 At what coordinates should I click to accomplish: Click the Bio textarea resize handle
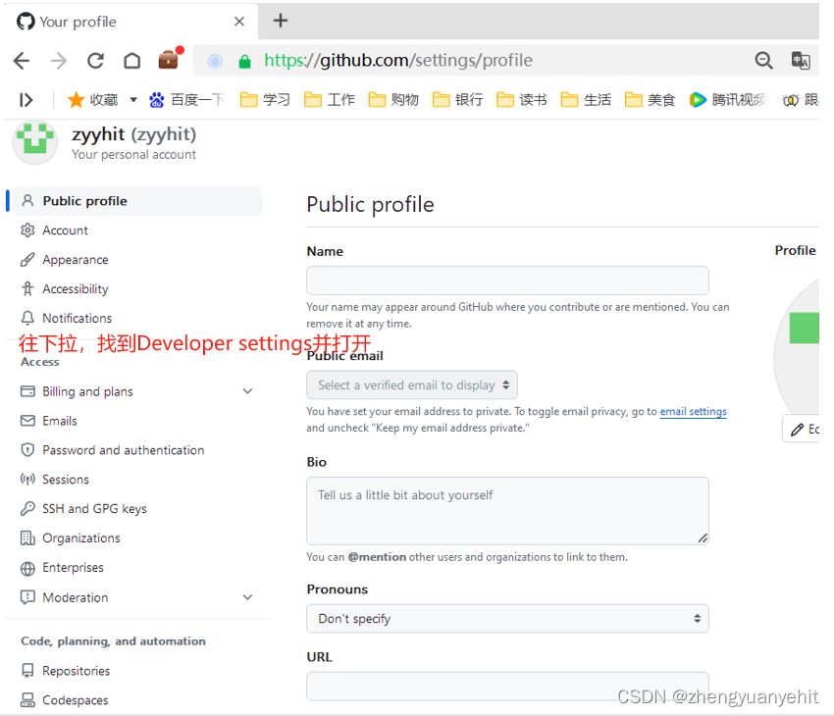[703, 537]
